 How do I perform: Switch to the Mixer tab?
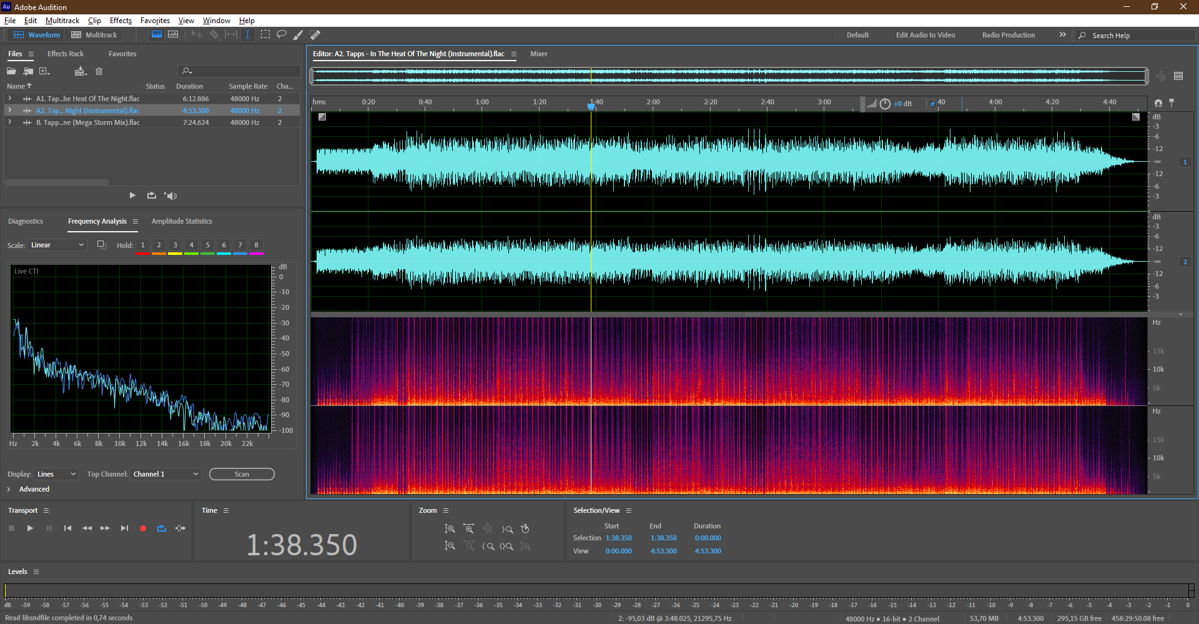[x=539, y=54]
